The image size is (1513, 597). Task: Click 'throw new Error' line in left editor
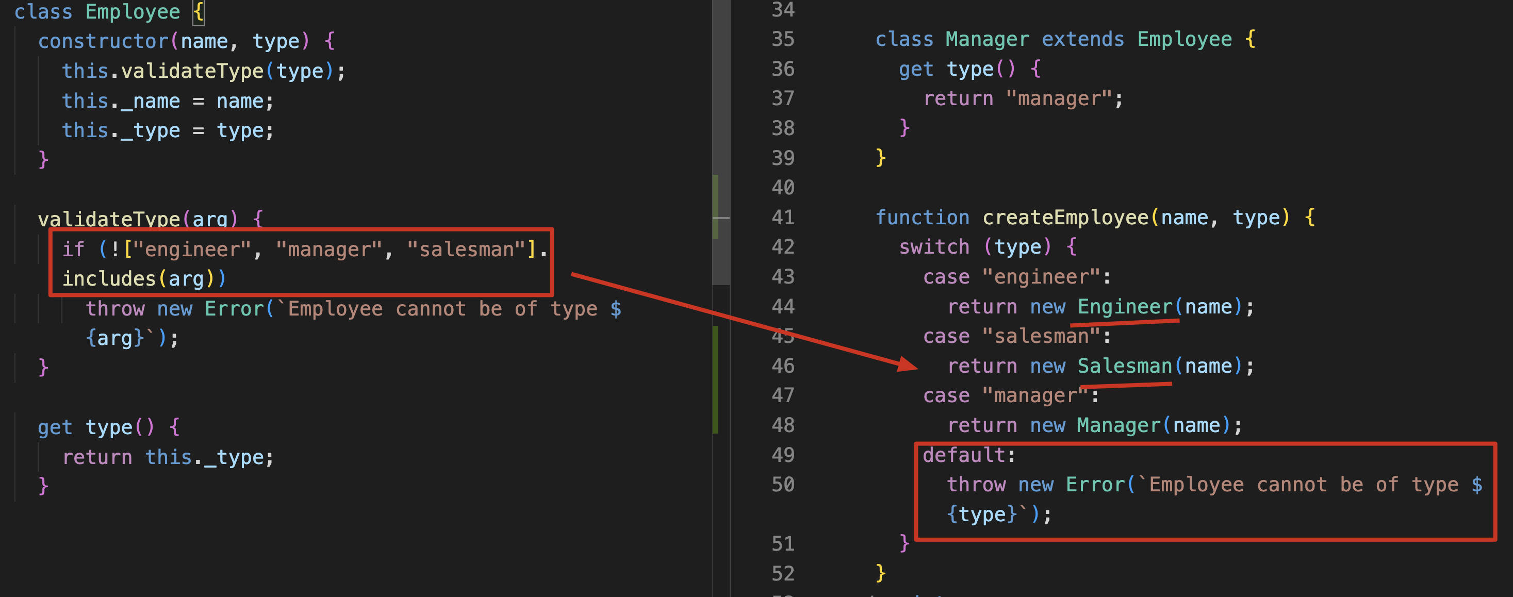click(353, 309)
